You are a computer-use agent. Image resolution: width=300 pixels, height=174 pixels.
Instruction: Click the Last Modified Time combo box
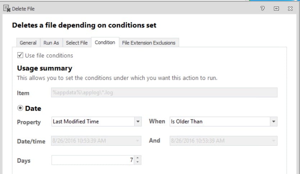[x=97, y=122]
